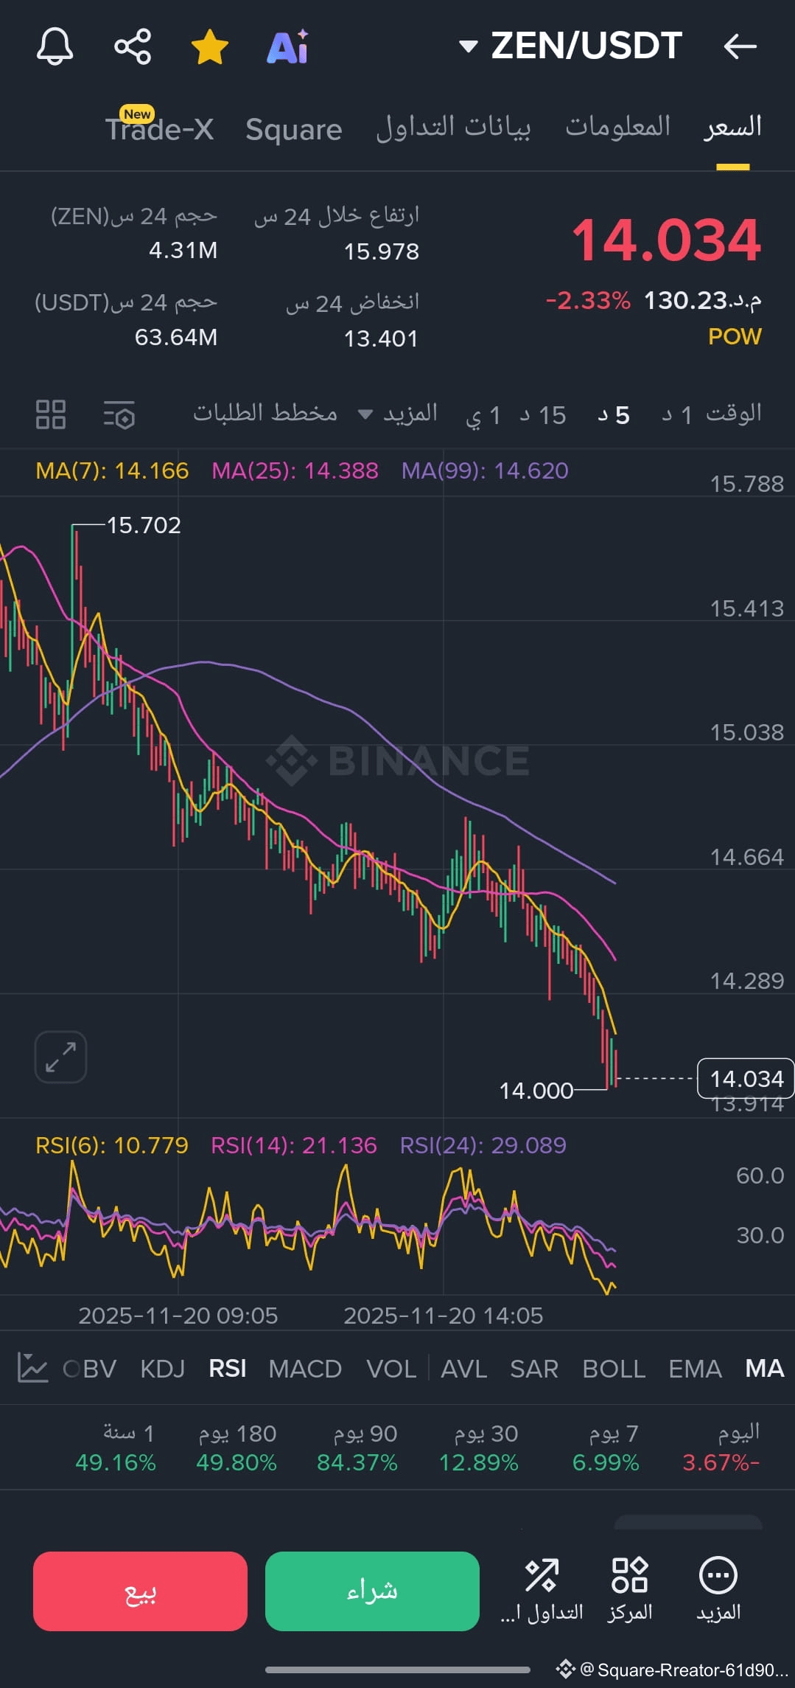Click the 90 يوم 84.37% performance
Image resolution: width=795 pixels, height=1688 pixels.
[x=357, y=1448]
